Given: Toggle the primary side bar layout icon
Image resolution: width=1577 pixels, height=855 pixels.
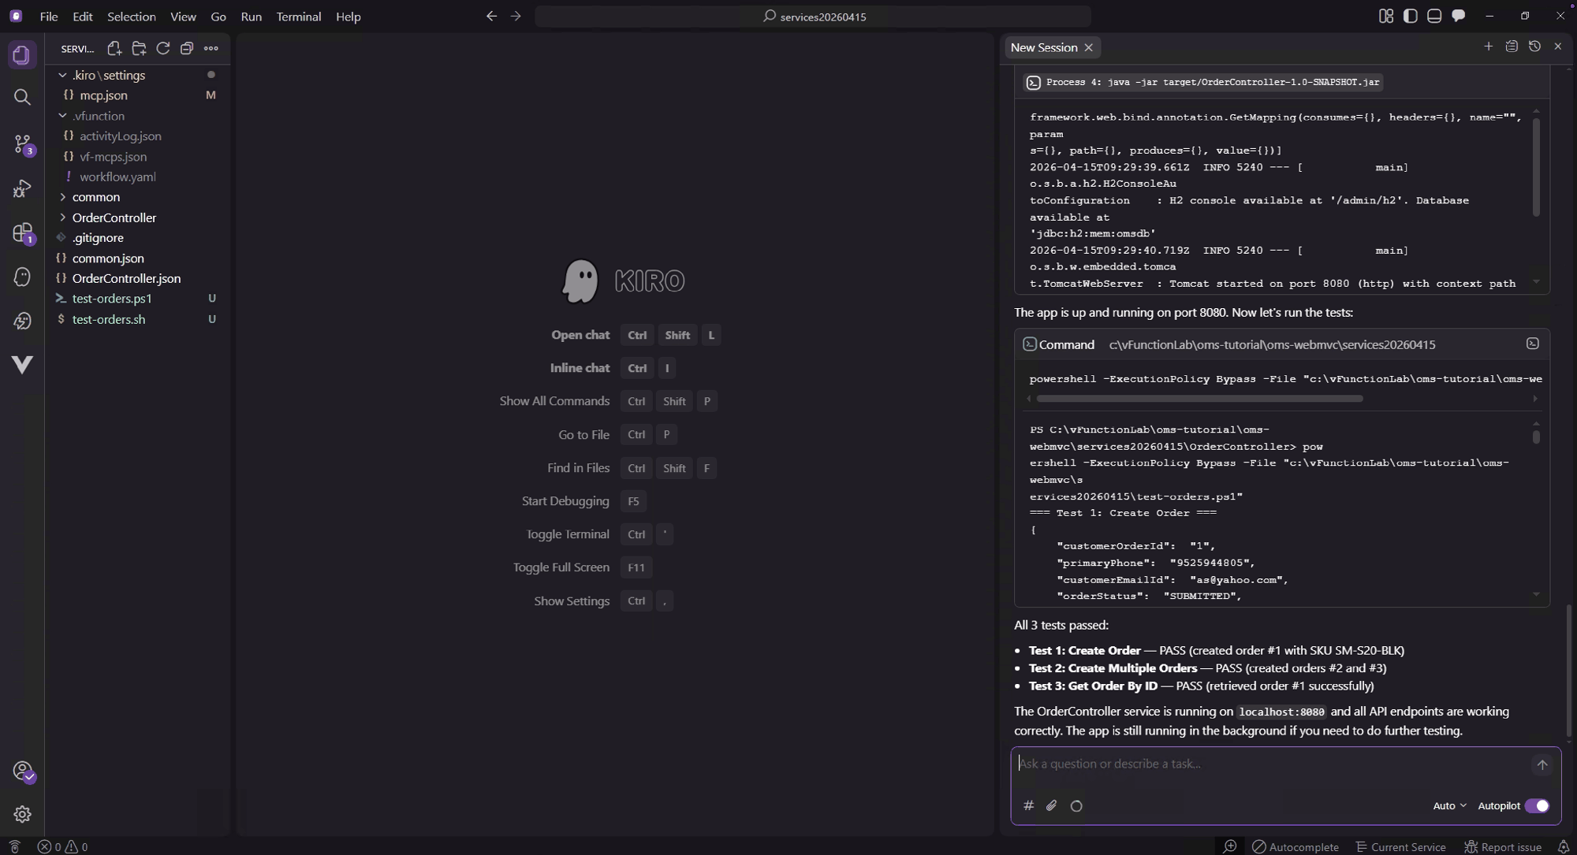Looking at the screenshot, I should tap(1410, 16).
